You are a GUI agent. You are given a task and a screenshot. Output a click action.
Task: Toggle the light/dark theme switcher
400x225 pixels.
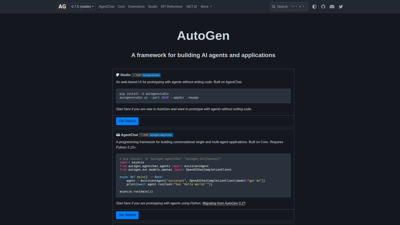(314, 7)
